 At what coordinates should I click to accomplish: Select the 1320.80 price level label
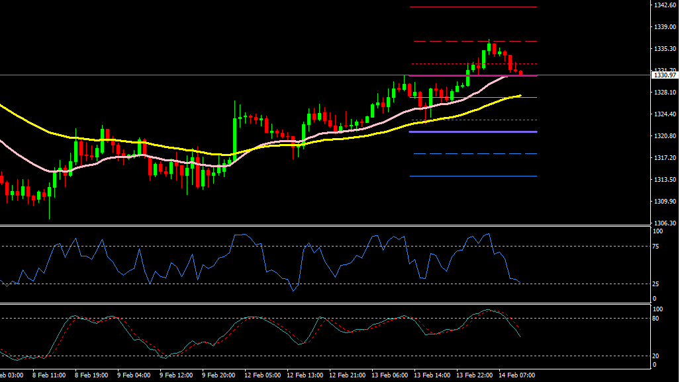[665, 136]
